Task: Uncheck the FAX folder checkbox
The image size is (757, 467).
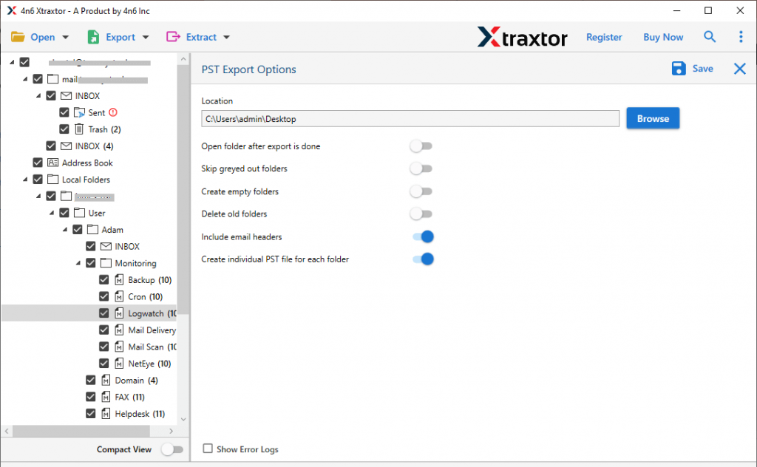Action: pyautogui.click(x=90, y=396)
